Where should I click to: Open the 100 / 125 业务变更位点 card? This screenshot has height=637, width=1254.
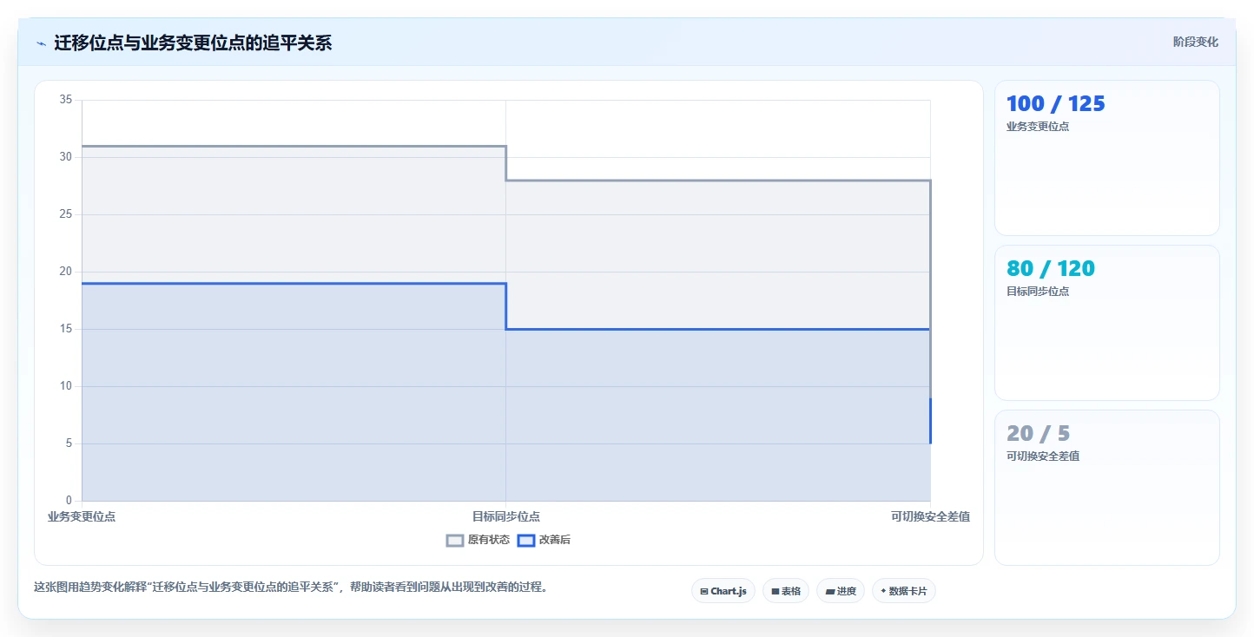(1107, 158)
